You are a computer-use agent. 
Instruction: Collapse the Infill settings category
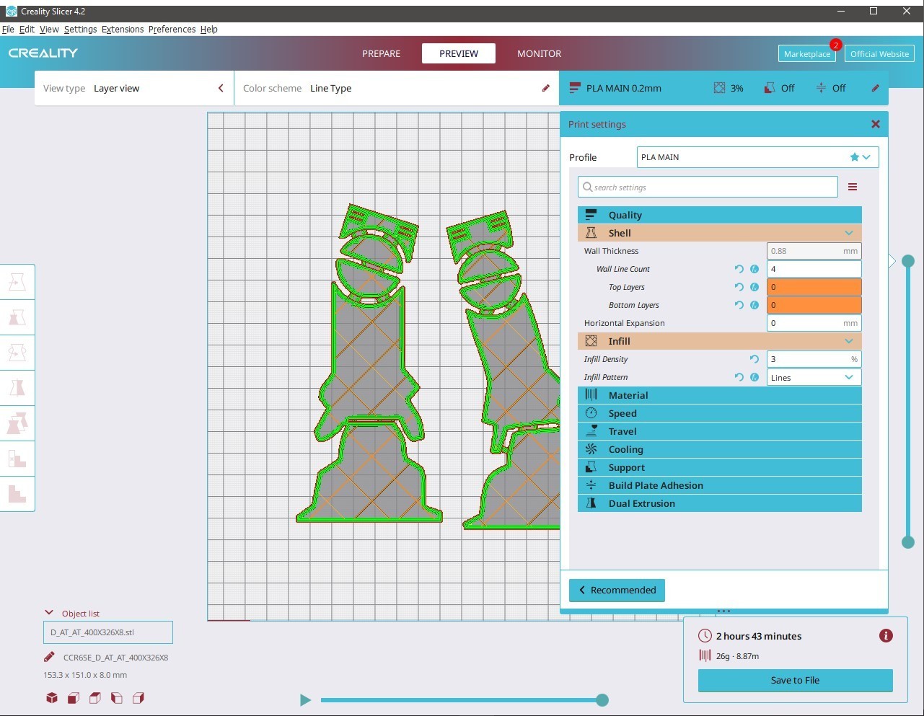tap(720, 341)
